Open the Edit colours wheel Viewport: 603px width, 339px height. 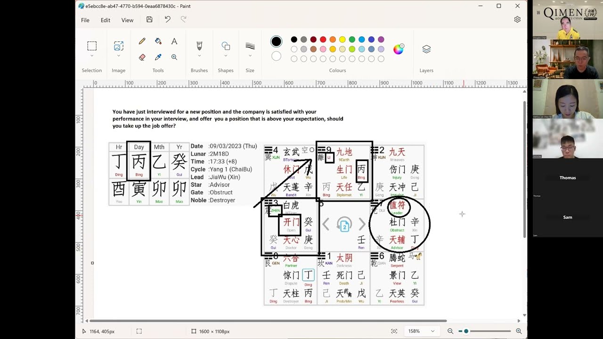(399, 49)
